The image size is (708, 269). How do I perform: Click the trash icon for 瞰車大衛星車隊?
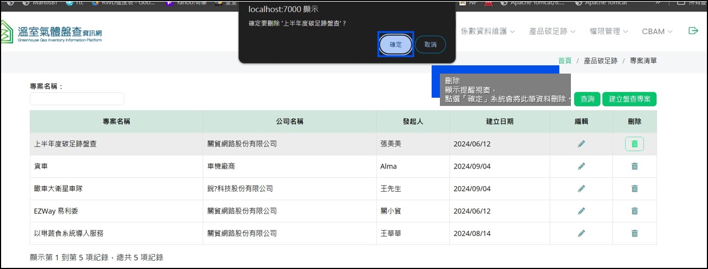click(634, 189)
